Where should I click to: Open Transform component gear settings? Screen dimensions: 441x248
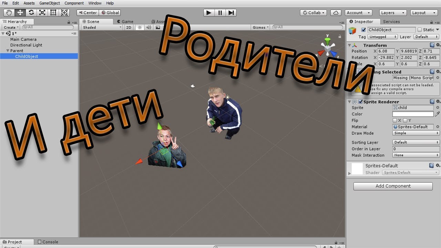[x=438, y=45]
